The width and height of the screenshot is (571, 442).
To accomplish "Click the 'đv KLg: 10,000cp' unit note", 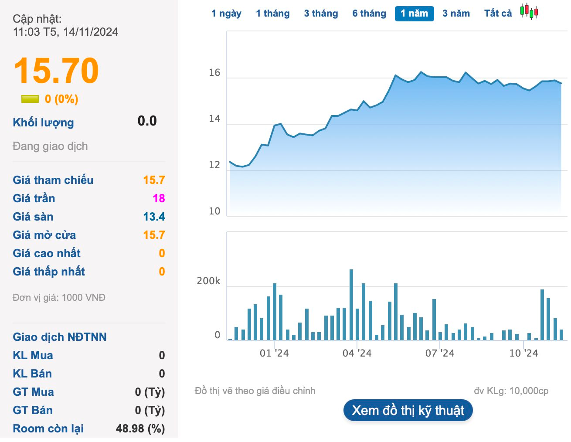I will 511,391.
